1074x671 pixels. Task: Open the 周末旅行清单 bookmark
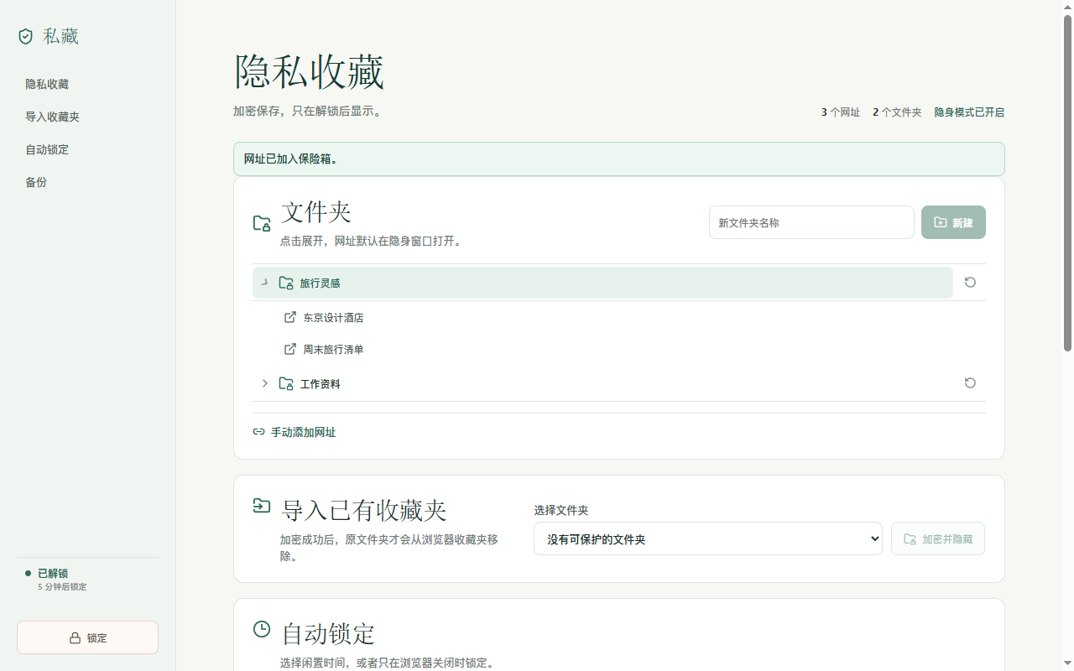coord(333,350)
